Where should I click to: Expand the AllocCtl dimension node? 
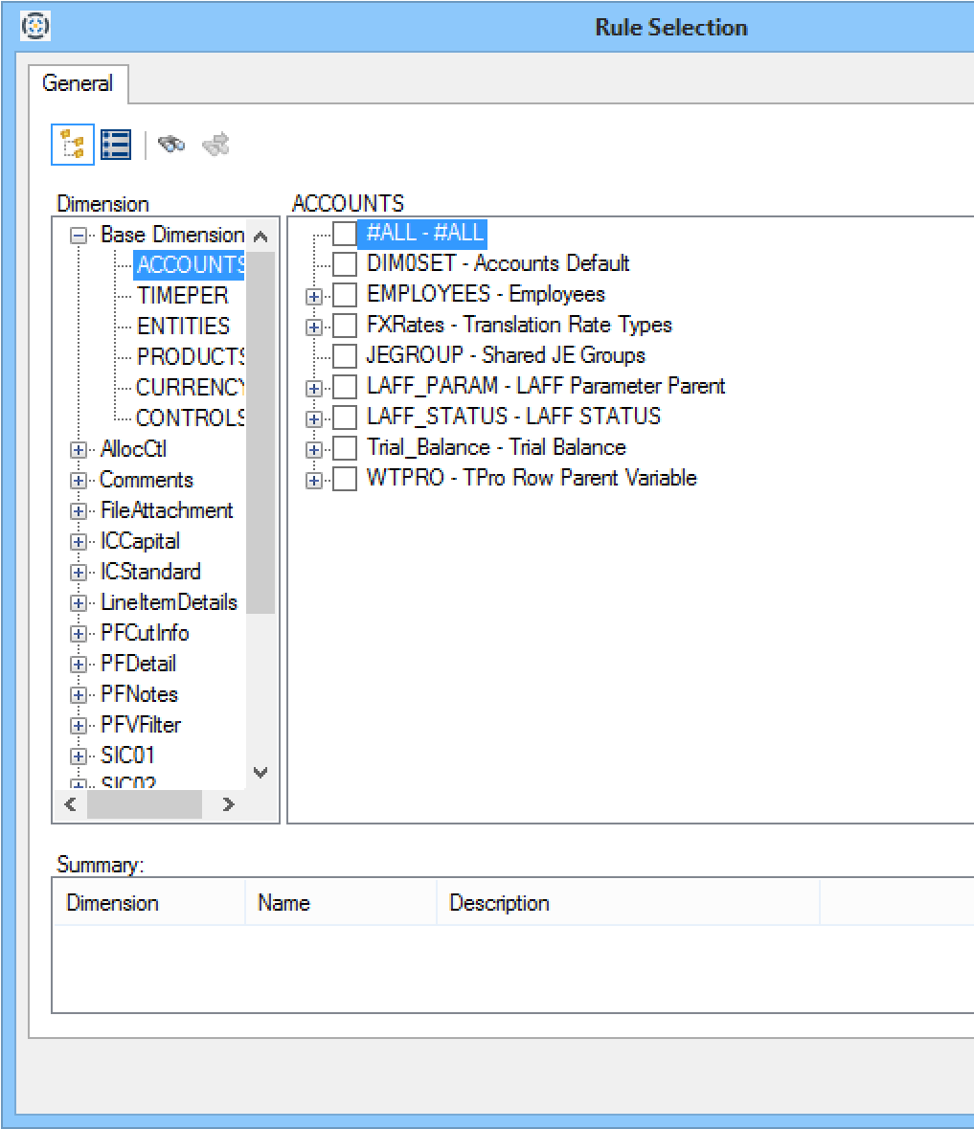(x=79, y=450)
